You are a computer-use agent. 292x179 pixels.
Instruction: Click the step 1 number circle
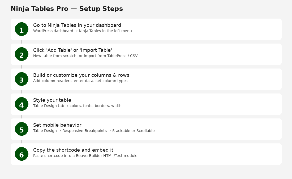[x=22, y=29]
